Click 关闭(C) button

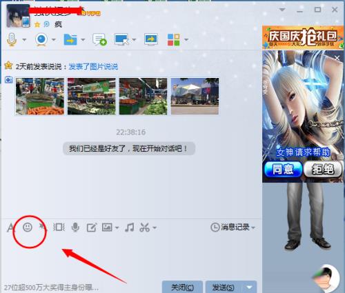coord(182,287)
